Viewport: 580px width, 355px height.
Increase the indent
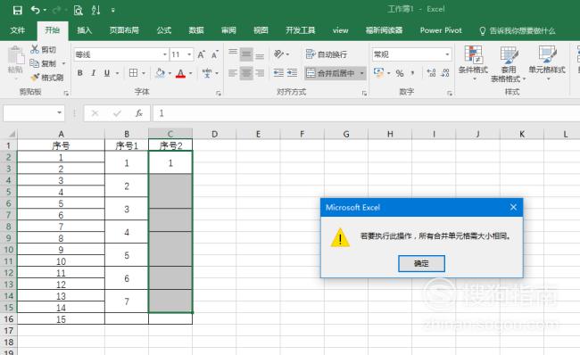click(292, 73)
